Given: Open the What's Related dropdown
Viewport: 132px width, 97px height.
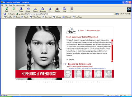Looking at the screenshot, I should pyautogui.click(x=123, y=14).
